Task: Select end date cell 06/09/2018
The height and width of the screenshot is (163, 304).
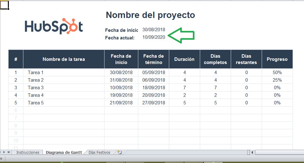Action: click(x=153, y=80)
